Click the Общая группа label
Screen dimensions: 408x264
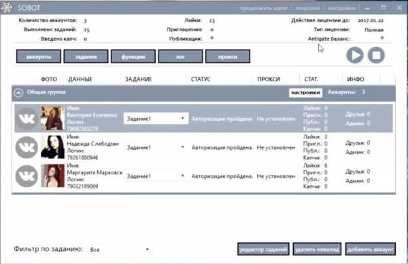(x=46, y=92)
